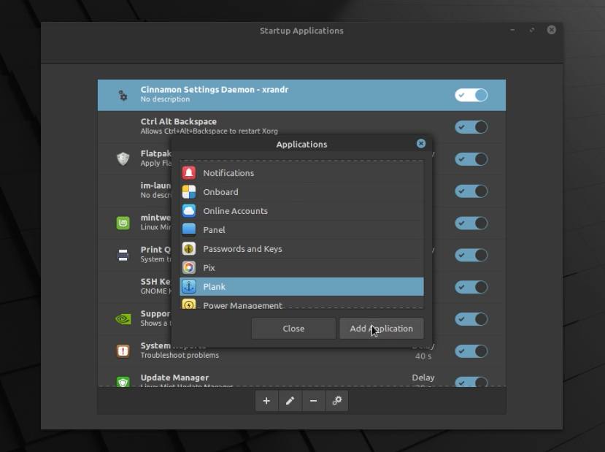The image size is (605, 452).
Task: Toggle the Ctrl Alt Backspace switch
Action: 471,127
